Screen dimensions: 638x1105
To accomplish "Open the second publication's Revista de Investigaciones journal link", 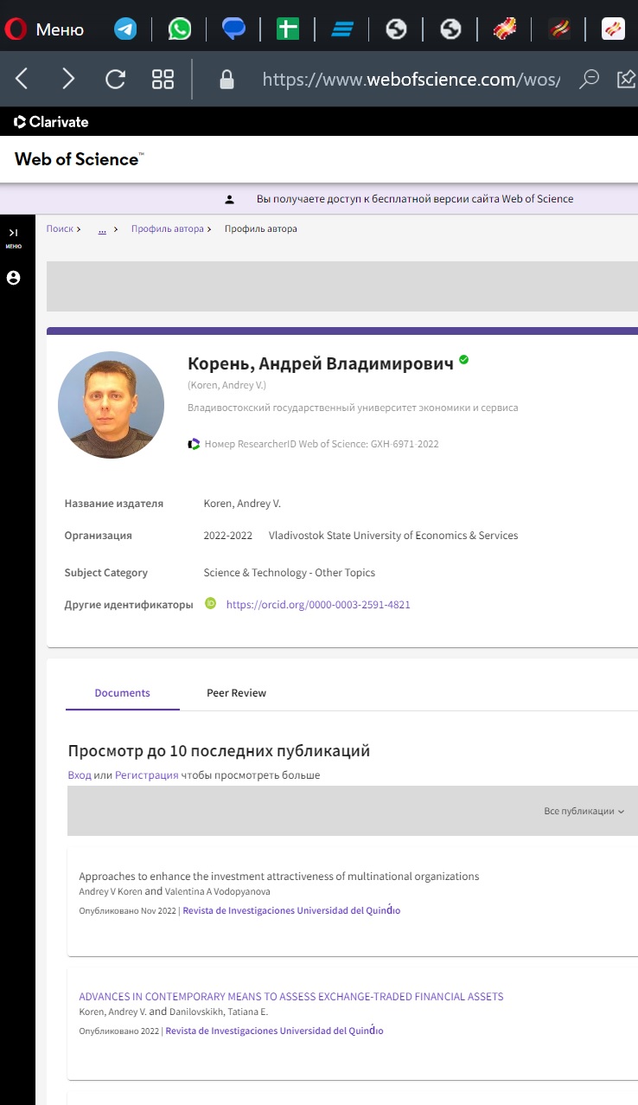I will (274, 1031).
